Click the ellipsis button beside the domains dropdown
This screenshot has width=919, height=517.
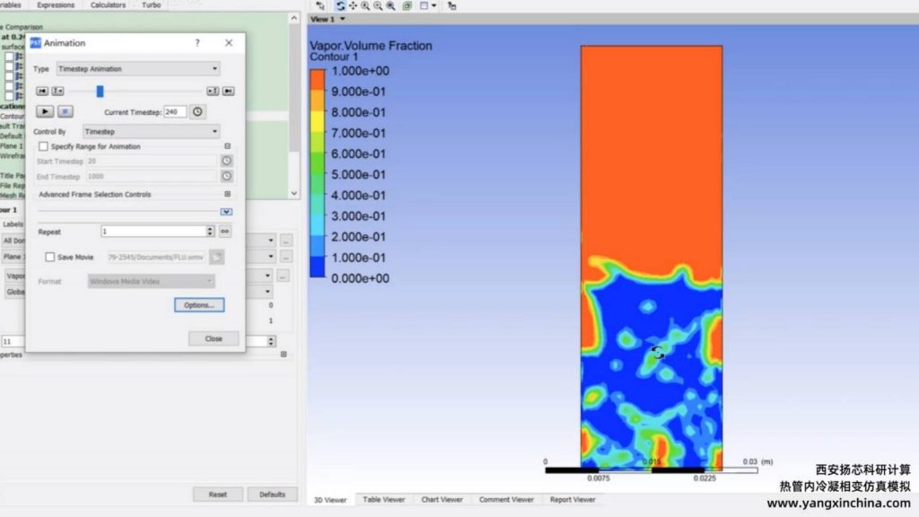click(286, 241)
